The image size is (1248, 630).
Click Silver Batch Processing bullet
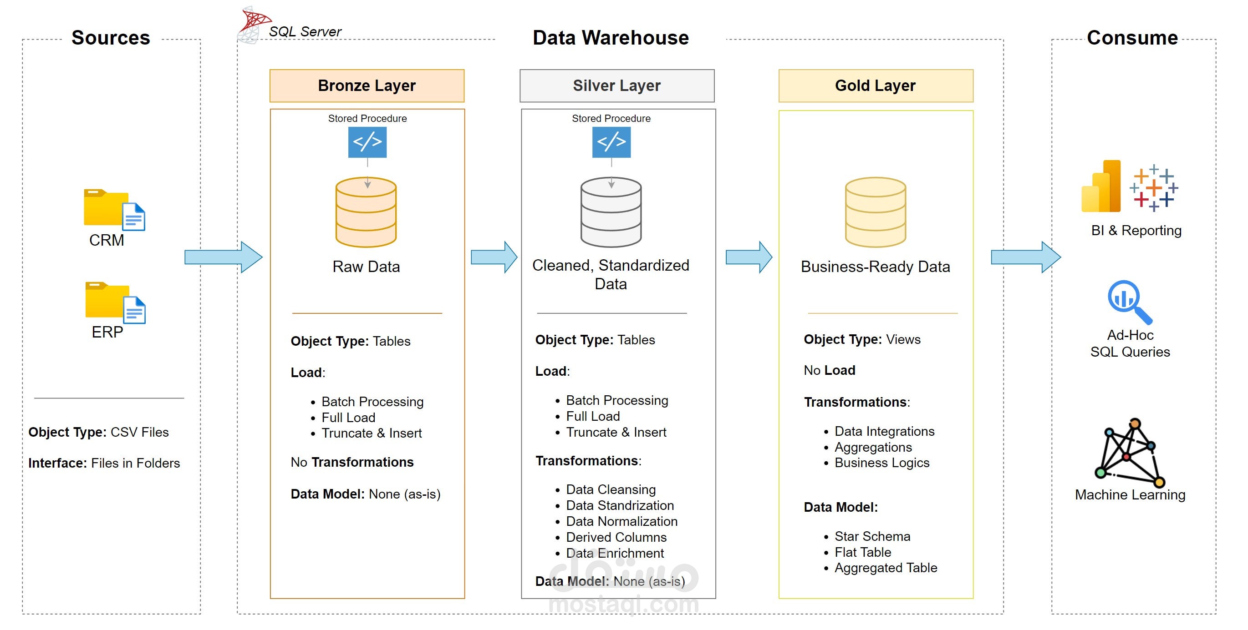(x=617, y=400)
